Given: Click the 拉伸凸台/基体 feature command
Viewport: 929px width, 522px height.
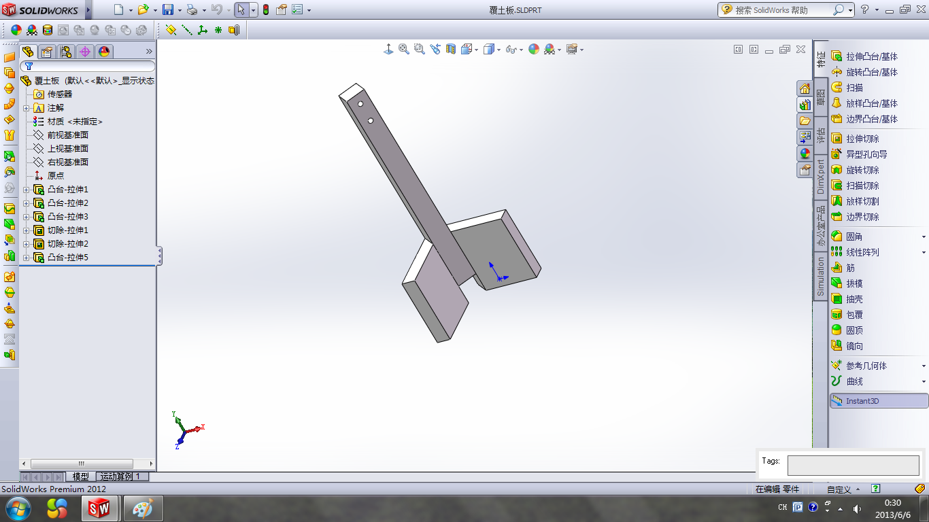Looking at the screenshot, I should (864, 56).
